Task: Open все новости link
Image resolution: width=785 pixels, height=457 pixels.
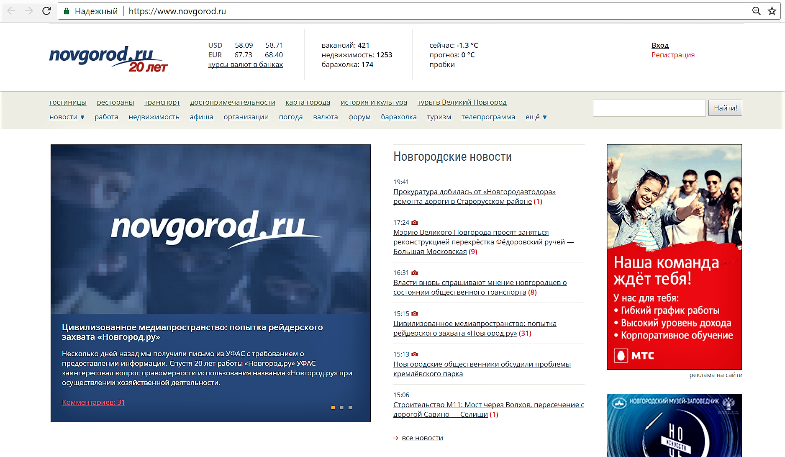Action: [x=422, y=438]
